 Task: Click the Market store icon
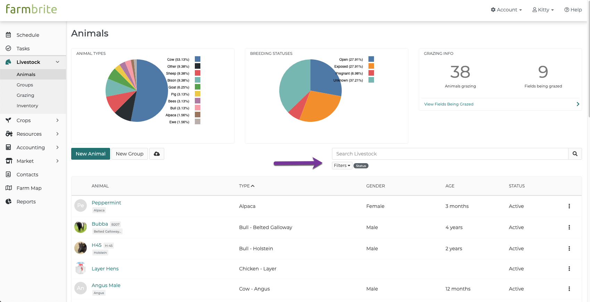tap(9, 161)
